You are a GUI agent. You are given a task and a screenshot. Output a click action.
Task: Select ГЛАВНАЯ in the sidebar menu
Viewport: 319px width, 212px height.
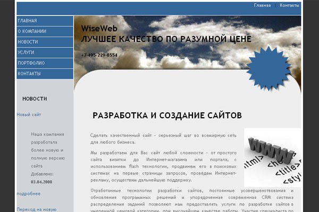[45, 21]
